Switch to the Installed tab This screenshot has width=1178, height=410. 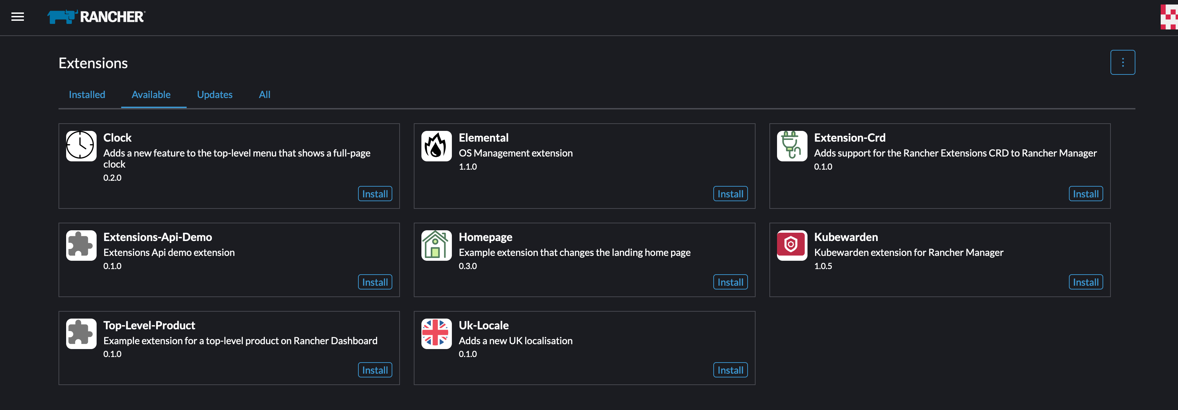click(87, 95)
